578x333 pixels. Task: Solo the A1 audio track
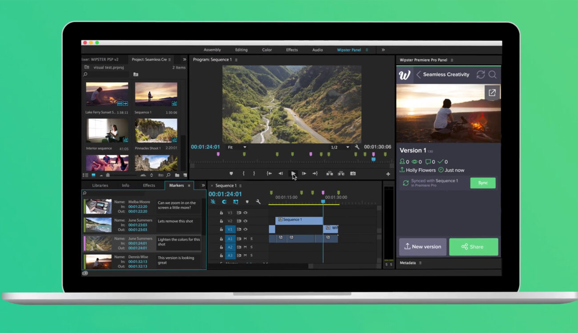pos(251,239)
